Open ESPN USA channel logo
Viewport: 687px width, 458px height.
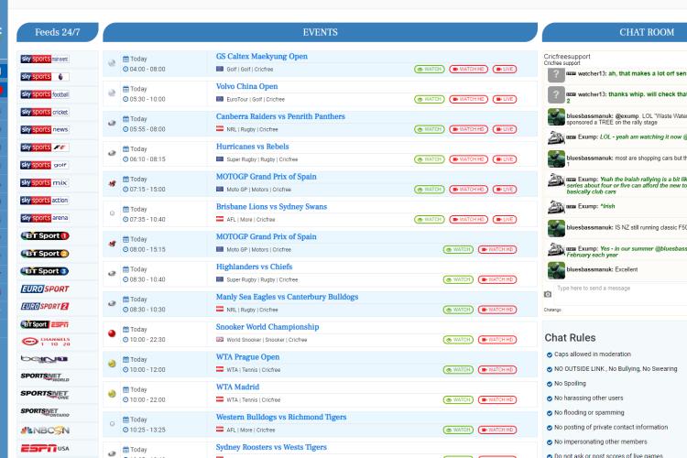tap(45, 448)
